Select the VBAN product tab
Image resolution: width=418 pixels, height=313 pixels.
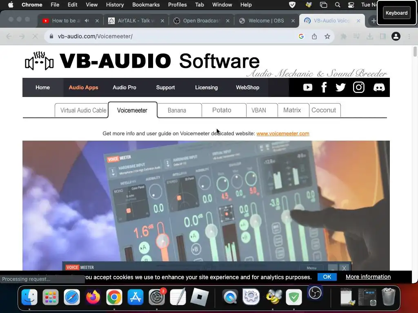point(262,110)
